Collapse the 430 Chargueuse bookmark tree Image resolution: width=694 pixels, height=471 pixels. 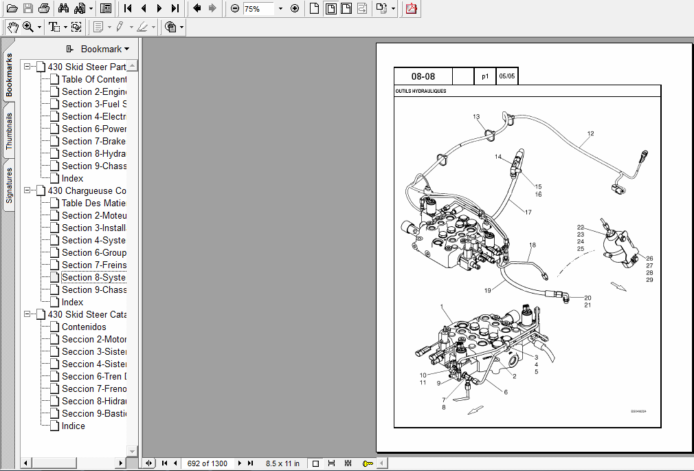click(27, 190)
